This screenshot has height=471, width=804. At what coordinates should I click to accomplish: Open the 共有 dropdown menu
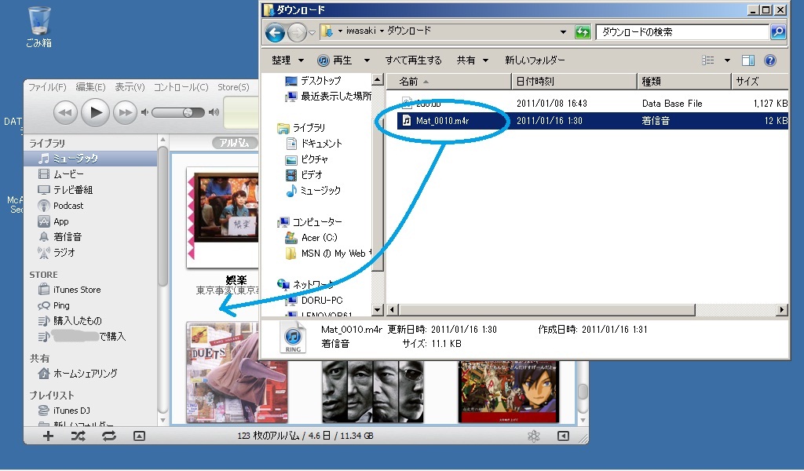coord(472,60)
